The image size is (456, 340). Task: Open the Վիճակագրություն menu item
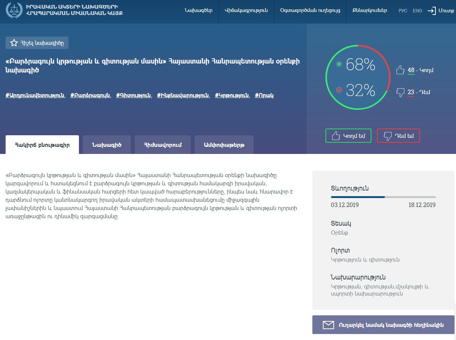(x=246, y=10)
